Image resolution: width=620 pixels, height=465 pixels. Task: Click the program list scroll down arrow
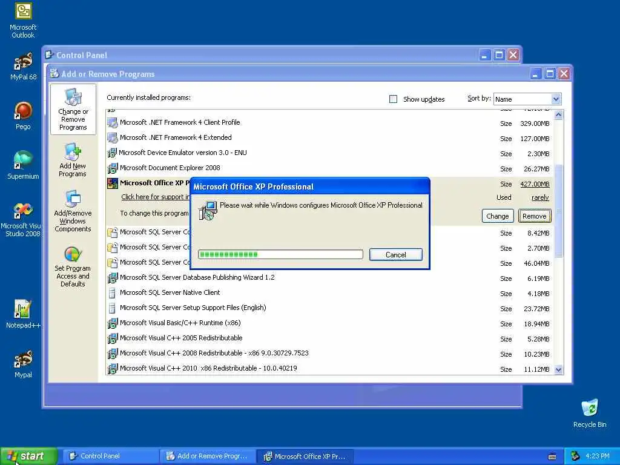click(558, 370)
